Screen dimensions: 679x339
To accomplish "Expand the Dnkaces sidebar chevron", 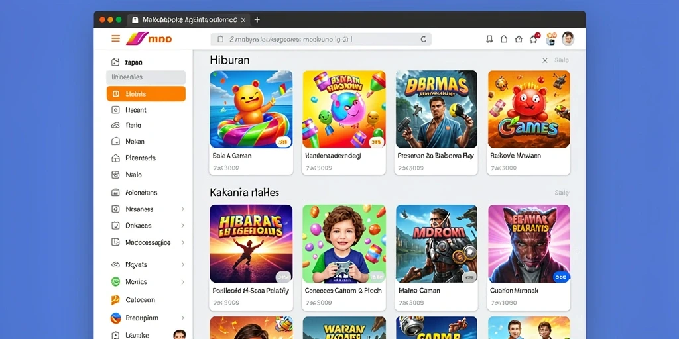I will pos(182,225).
